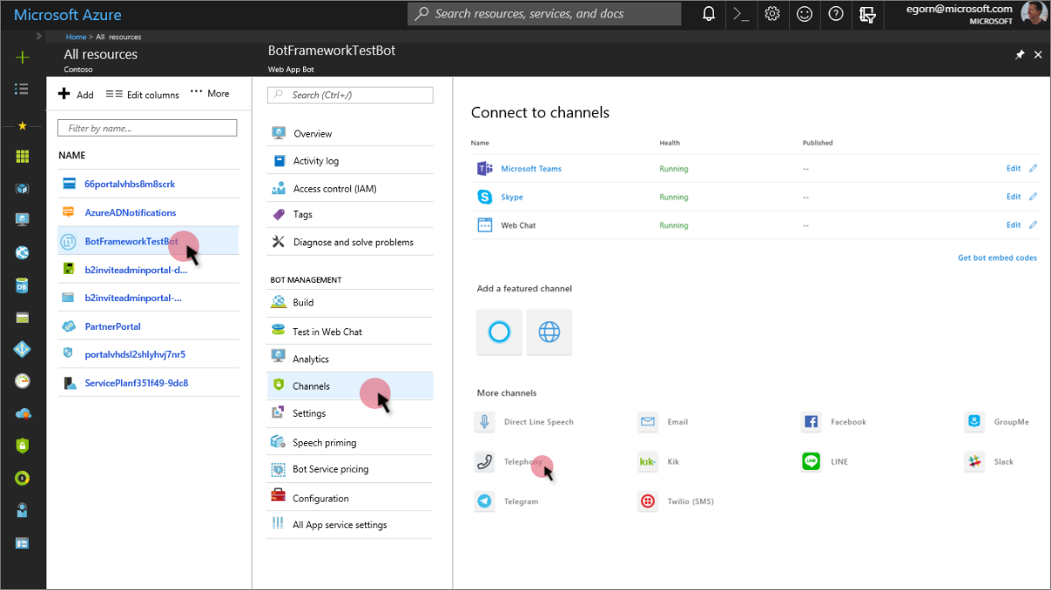Close the BotFrameworkTestBot blade

1039,54
